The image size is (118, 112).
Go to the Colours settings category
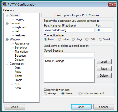(x=19, y=60)
